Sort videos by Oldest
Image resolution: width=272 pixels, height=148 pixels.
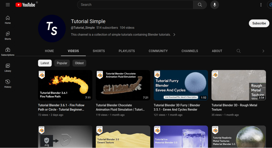pyautogui.click(x=79, y=63)
